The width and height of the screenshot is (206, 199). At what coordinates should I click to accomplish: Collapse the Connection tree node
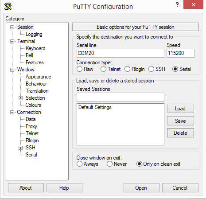pos(12,112)
